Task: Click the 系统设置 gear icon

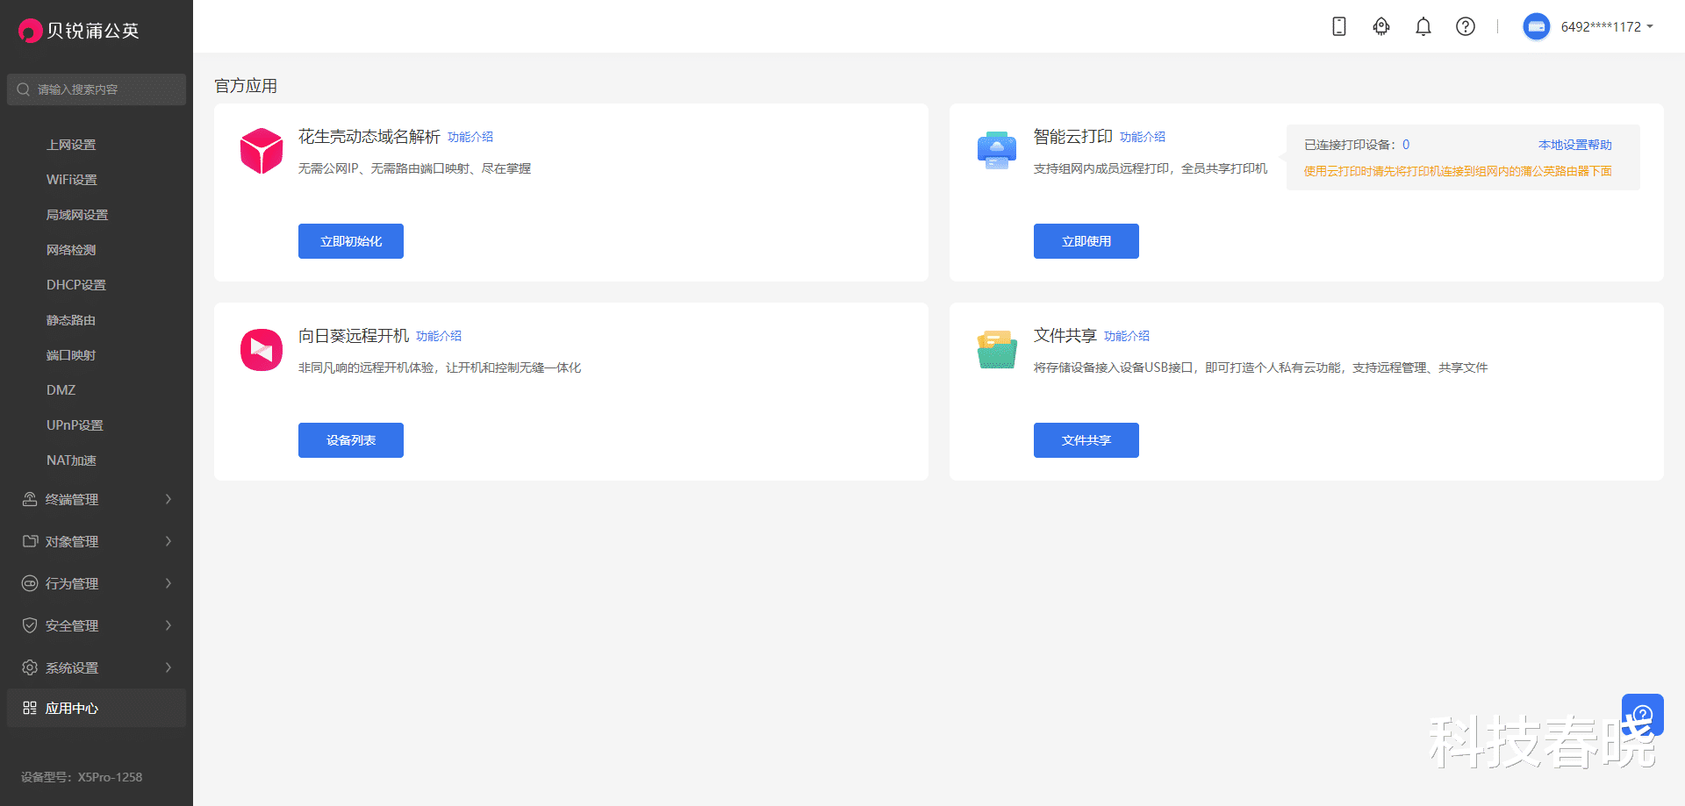Action: (x=30, y=667)
